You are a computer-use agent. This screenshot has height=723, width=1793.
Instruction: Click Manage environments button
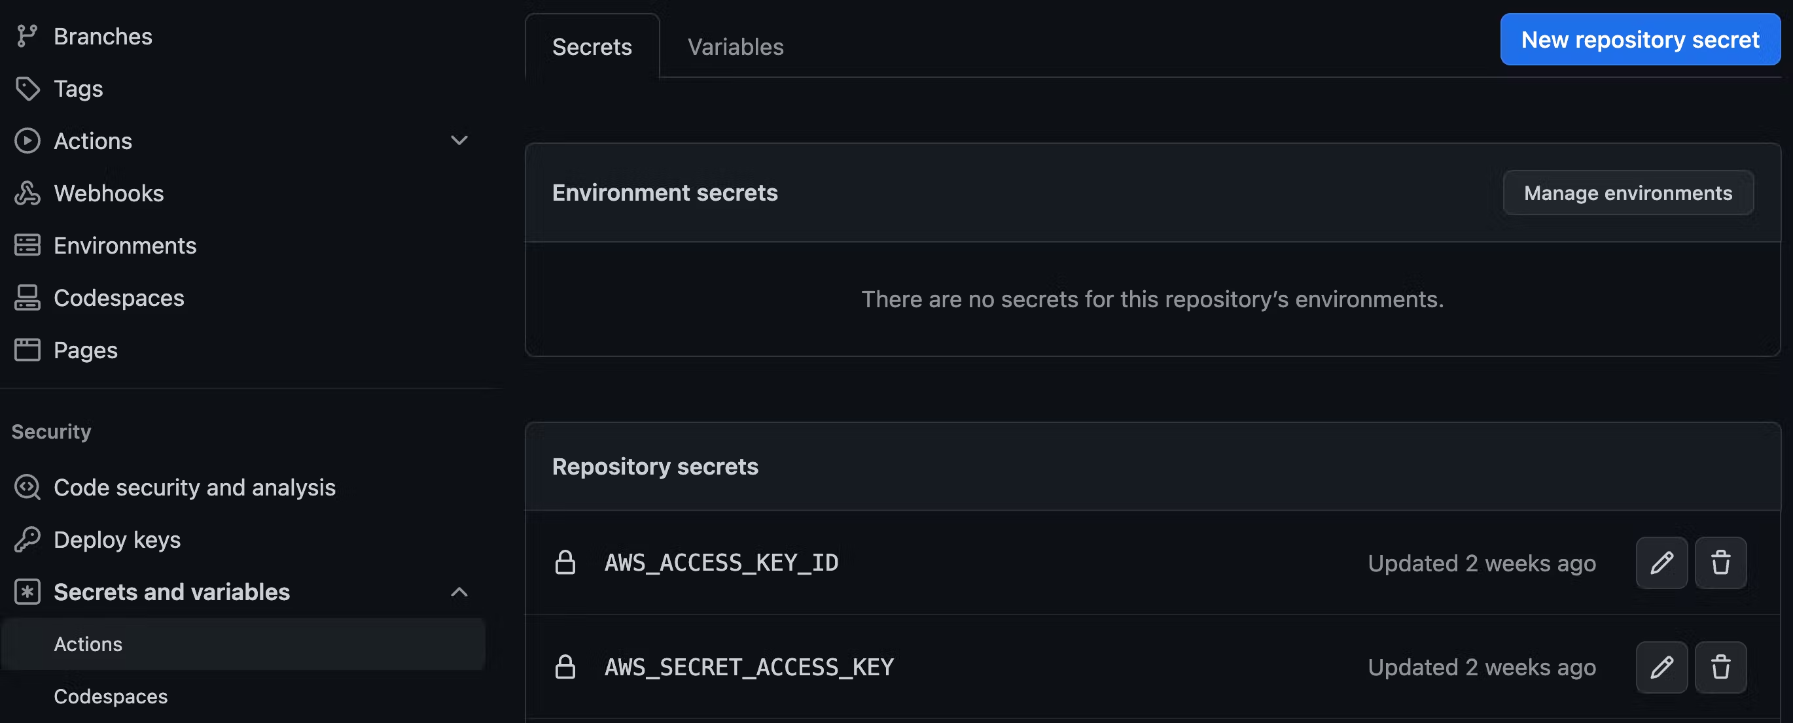[1628, 193]
